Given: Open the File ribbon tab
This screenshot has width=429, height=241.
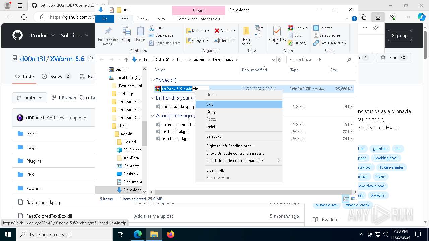Looking at the screenshot, I should pos(105,19).
